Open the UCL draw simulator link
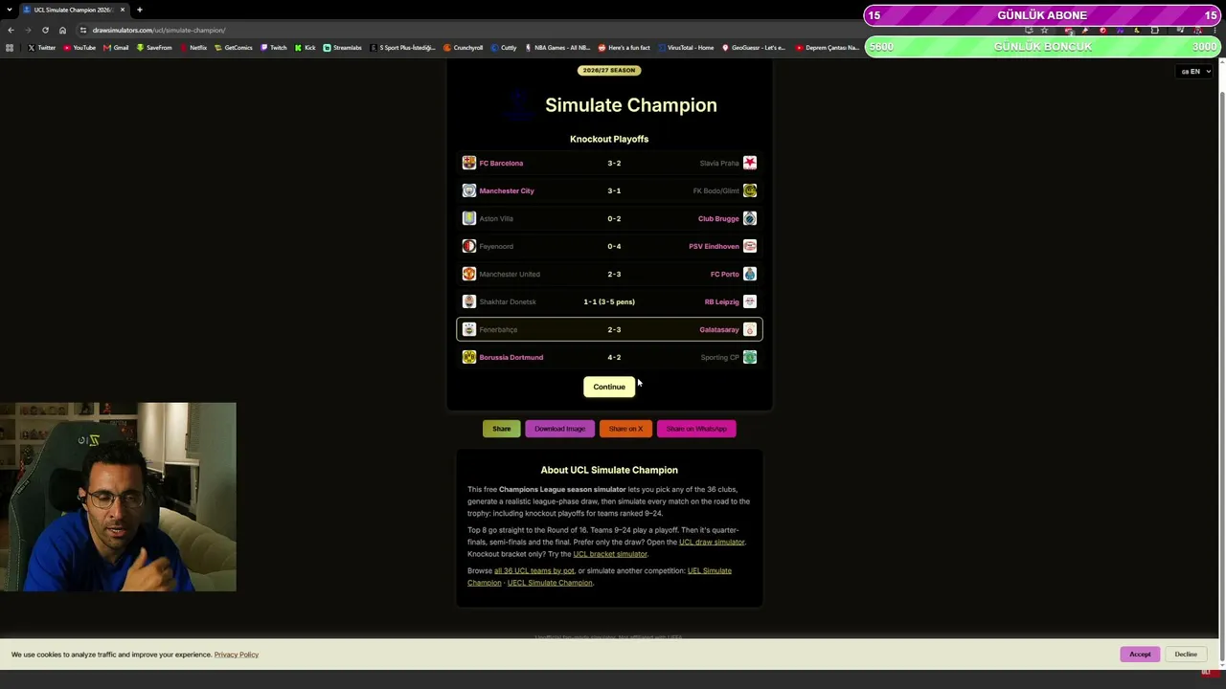Viewport: 1226px width, 689px height. point(712,542)
